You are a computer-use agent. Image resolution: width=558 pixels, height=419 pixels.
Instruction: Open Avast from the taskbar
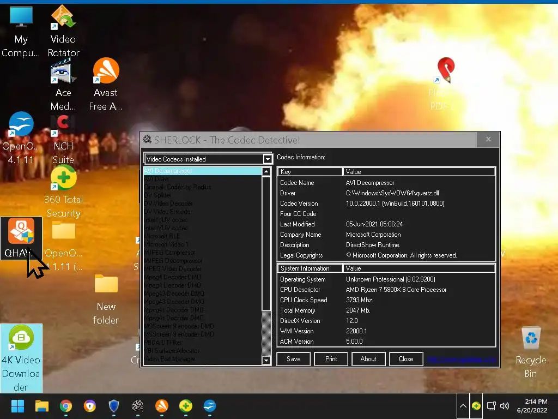tap(161, 406)
